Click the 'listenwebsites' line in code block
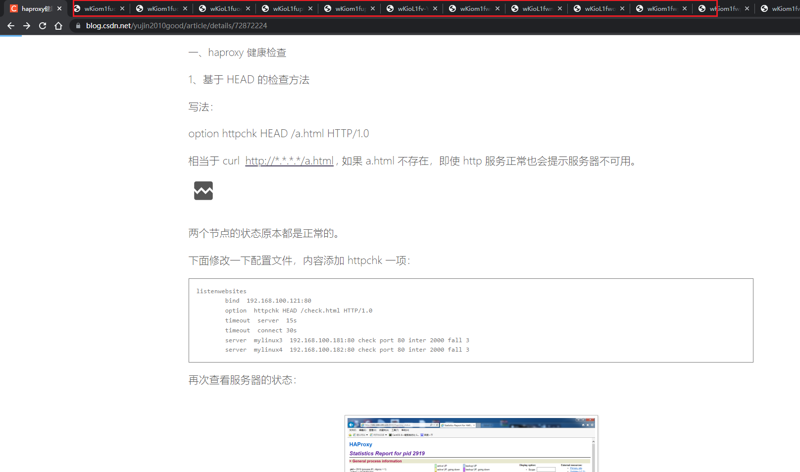Screen dimensions: 800x472 tap(221, 291)
